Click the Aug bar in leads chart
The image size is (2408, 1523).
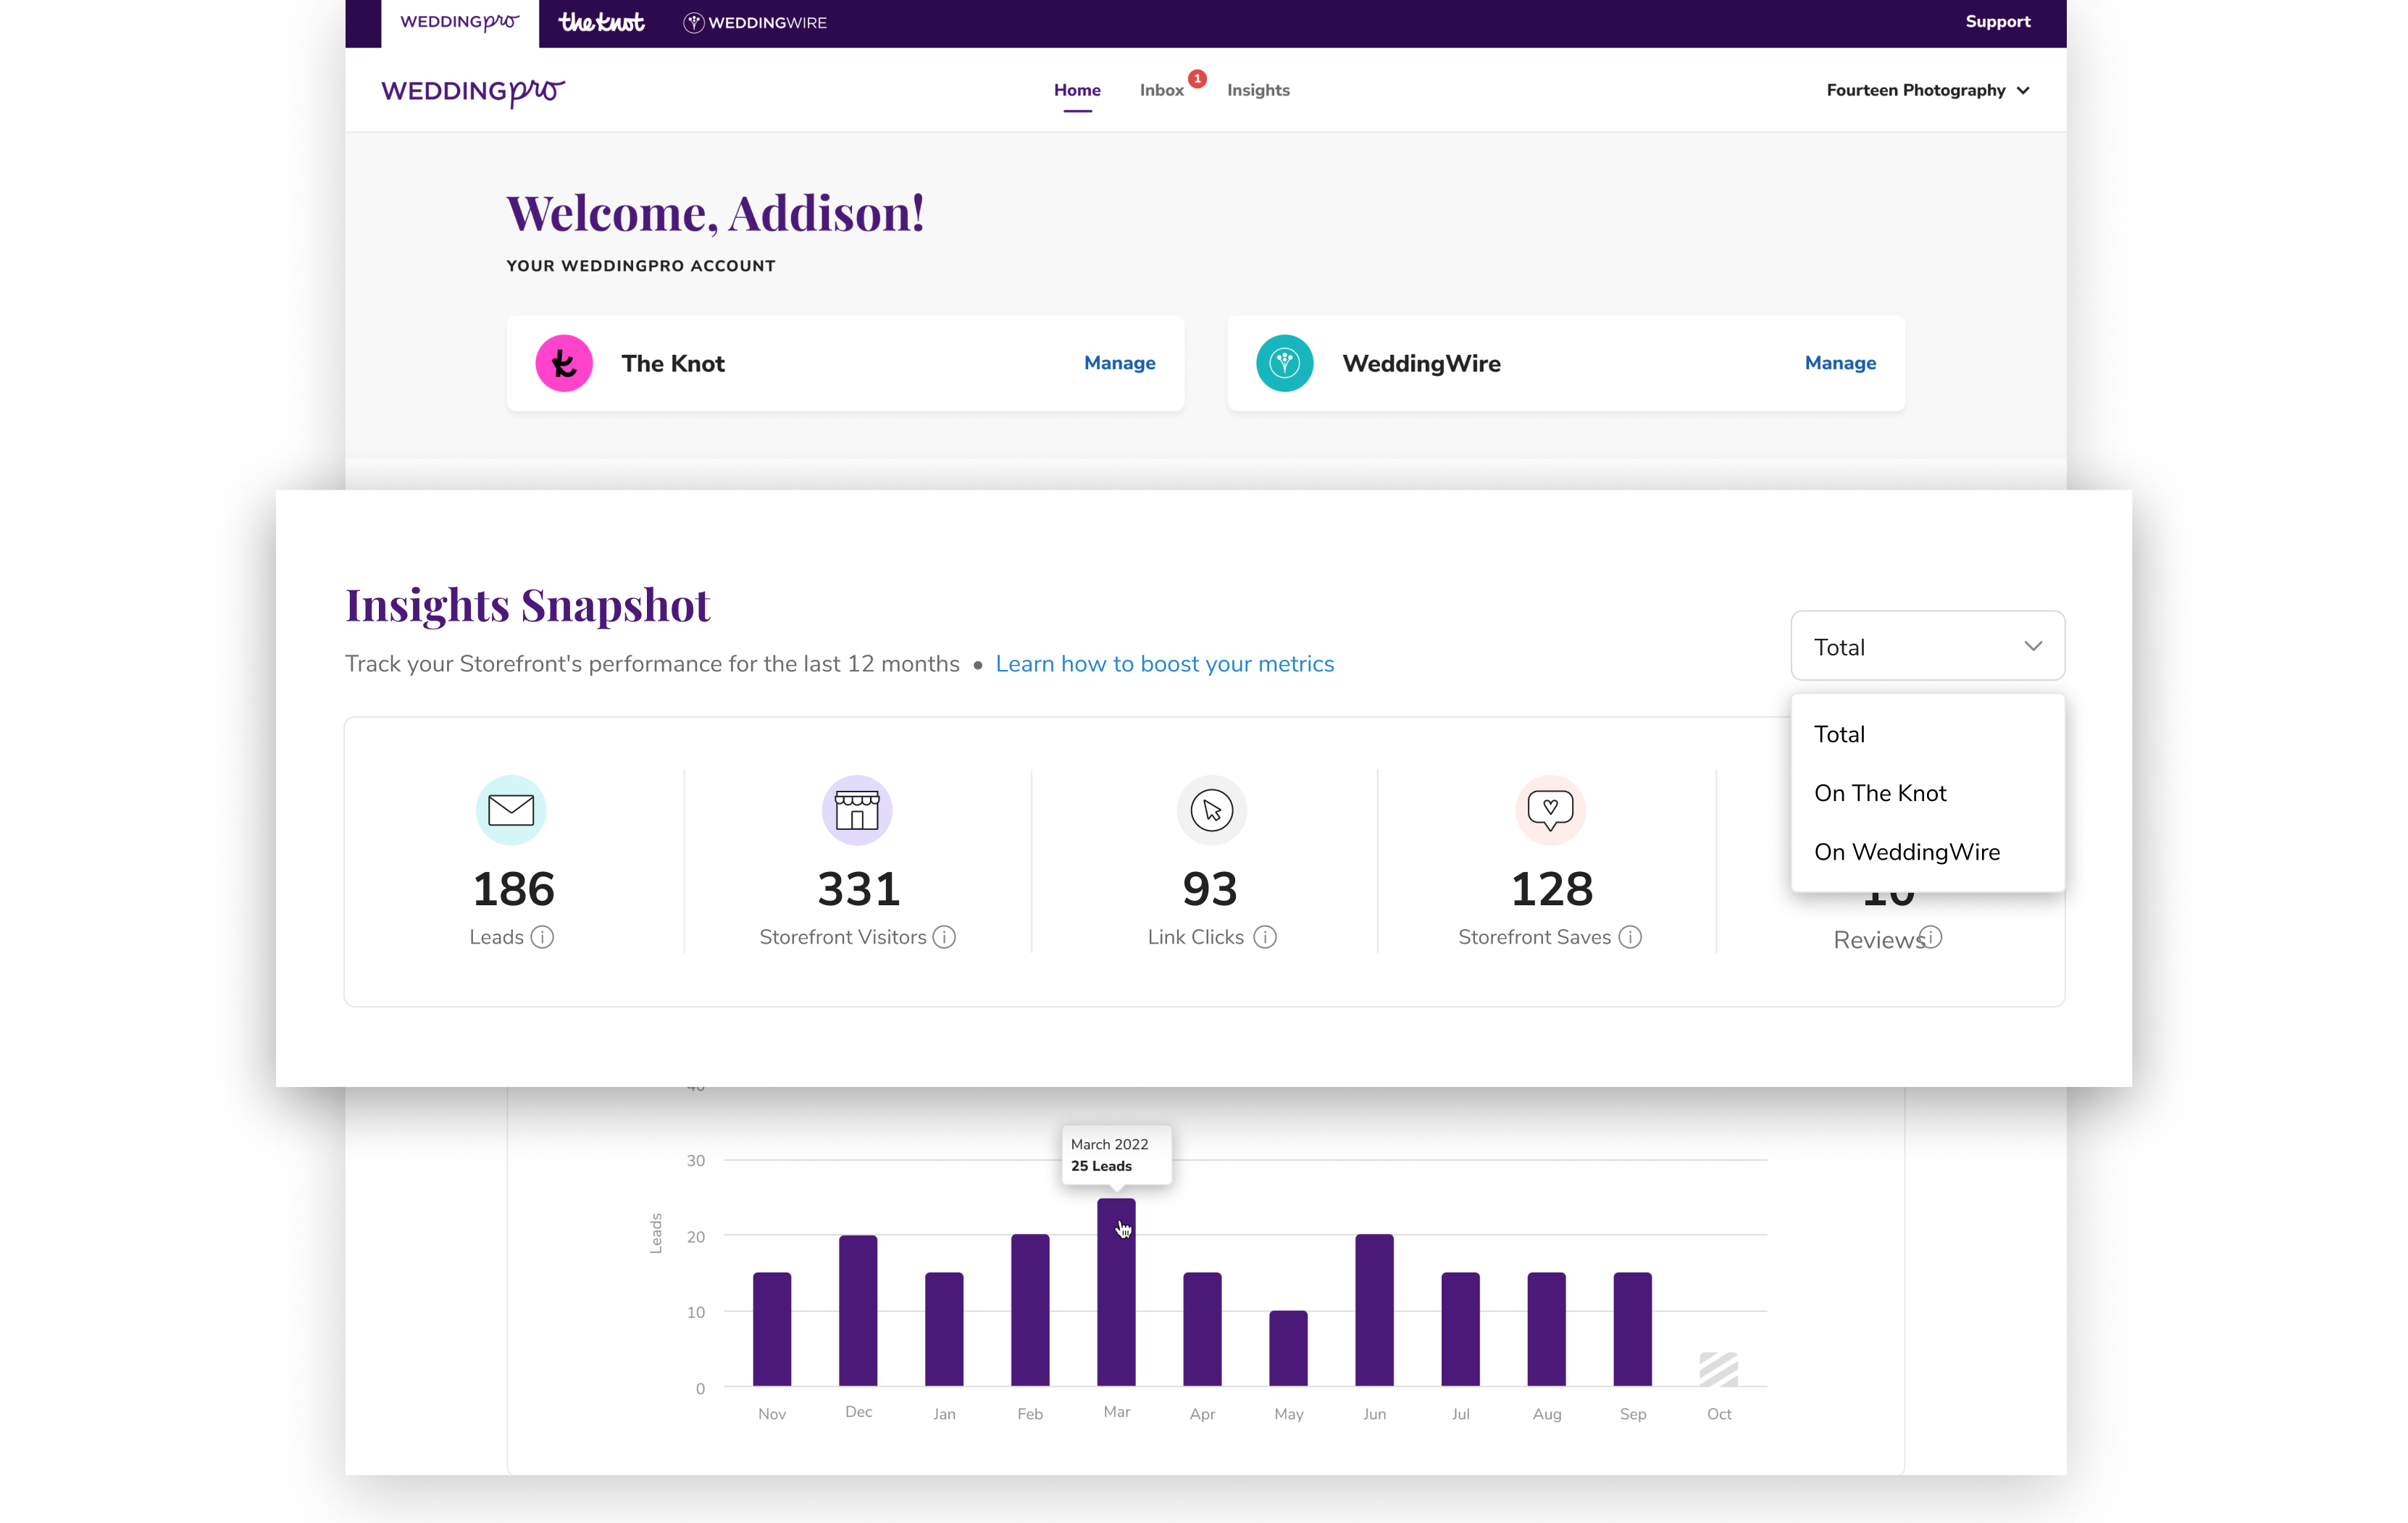[x=1546, y=1329]
